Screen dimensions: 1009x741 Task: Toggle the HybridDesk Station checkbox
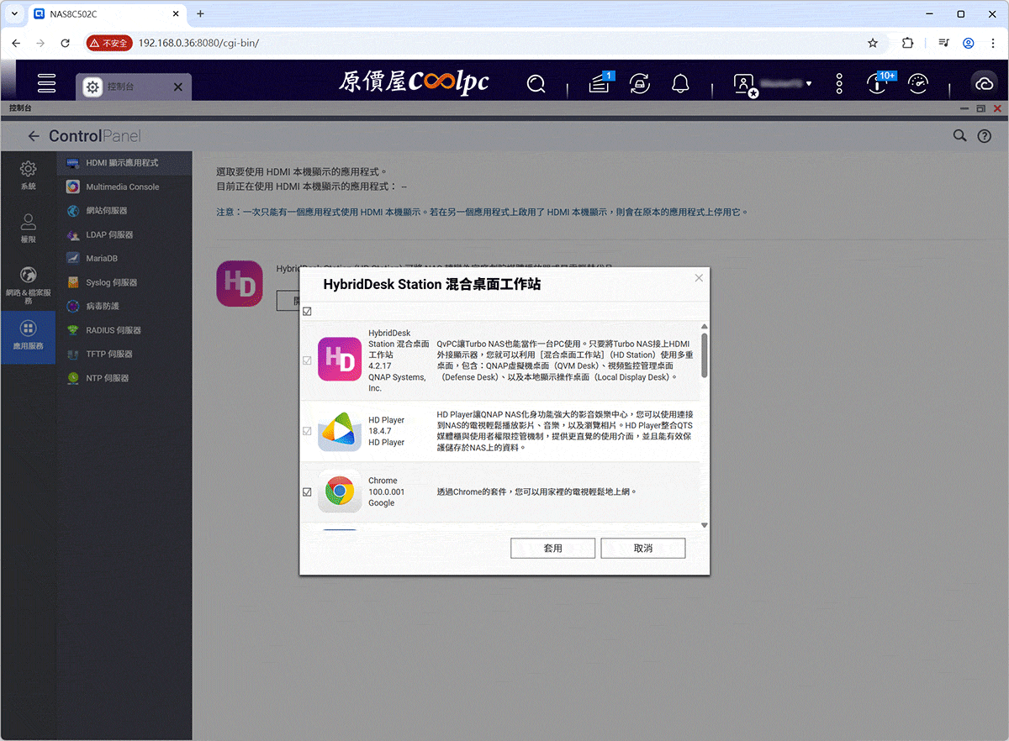[307, 360]
